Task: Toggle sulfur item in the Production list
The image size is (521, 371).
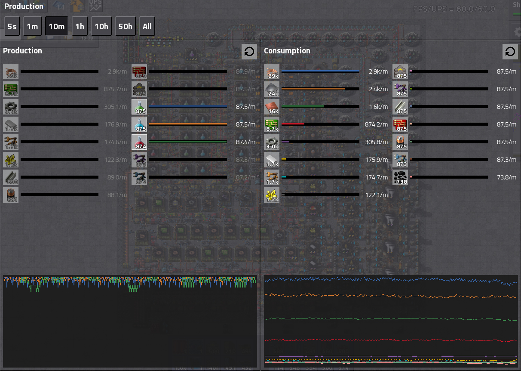Action: 11,160
